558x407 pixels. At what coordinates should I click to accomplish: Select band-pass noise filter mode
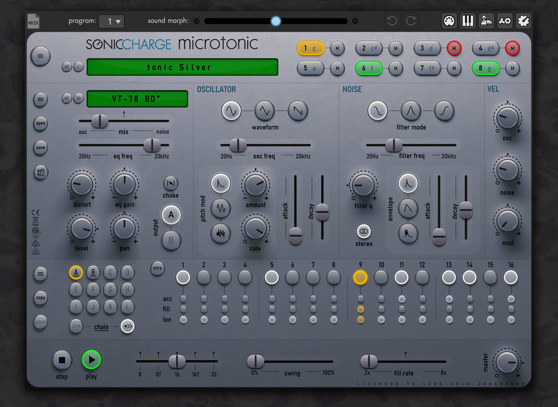click(x=411, y=111)
